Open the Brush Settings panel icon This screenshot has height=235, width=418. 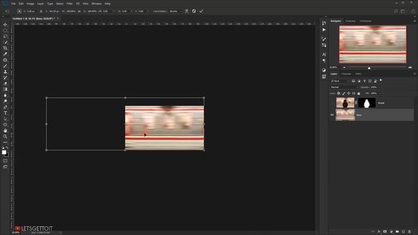click(x=324, y=39)
